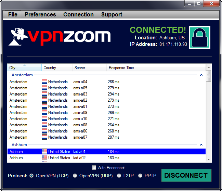Select the ams-a03 server with 294 ms
Image resolution: width=222 pixels, height=191 pixels.
pyautogui.click(x=106, y=94)
